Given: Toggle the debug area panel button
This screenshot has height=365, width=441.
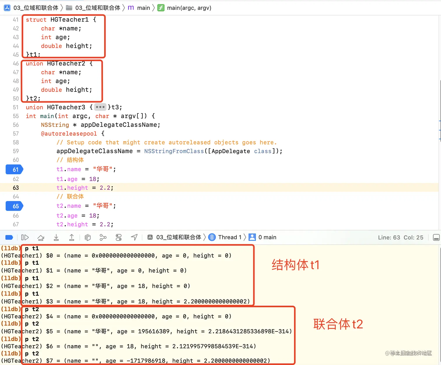Looking at the screenshot, I should click(436, 237).
